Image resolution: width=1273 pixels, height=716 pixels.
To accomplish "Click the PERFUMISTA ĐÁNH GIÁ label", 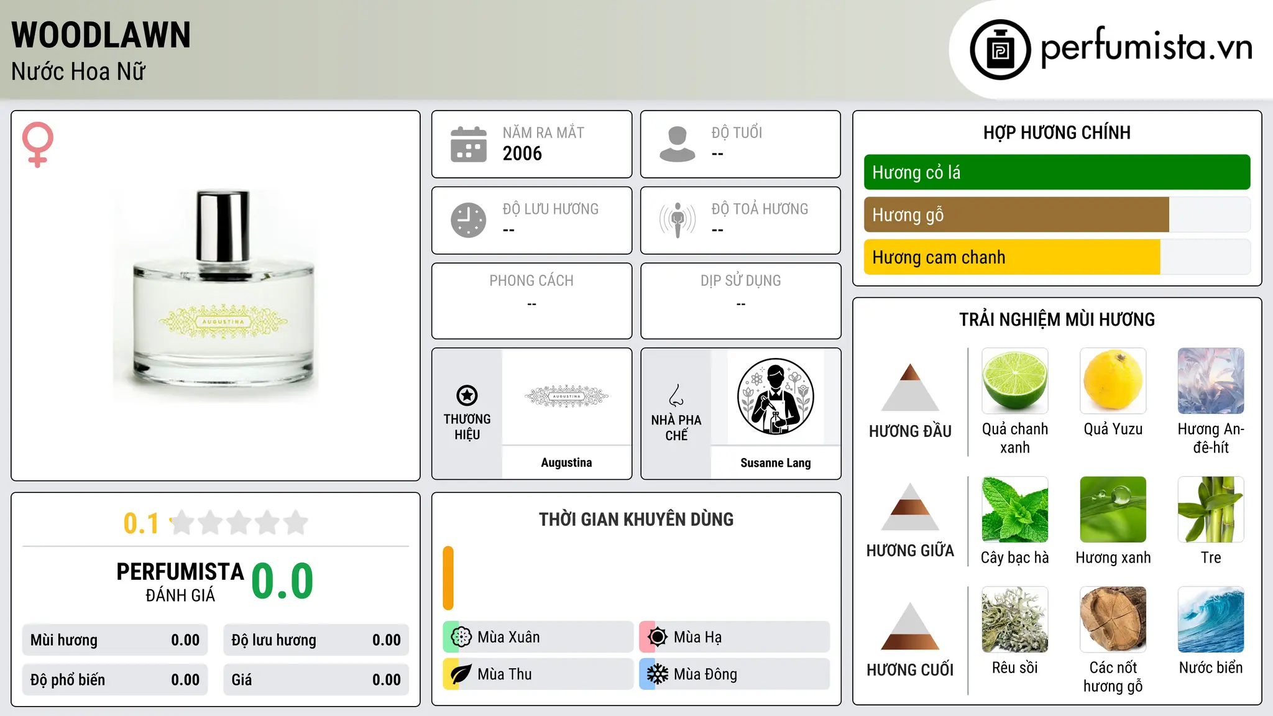I will (180, 582).
